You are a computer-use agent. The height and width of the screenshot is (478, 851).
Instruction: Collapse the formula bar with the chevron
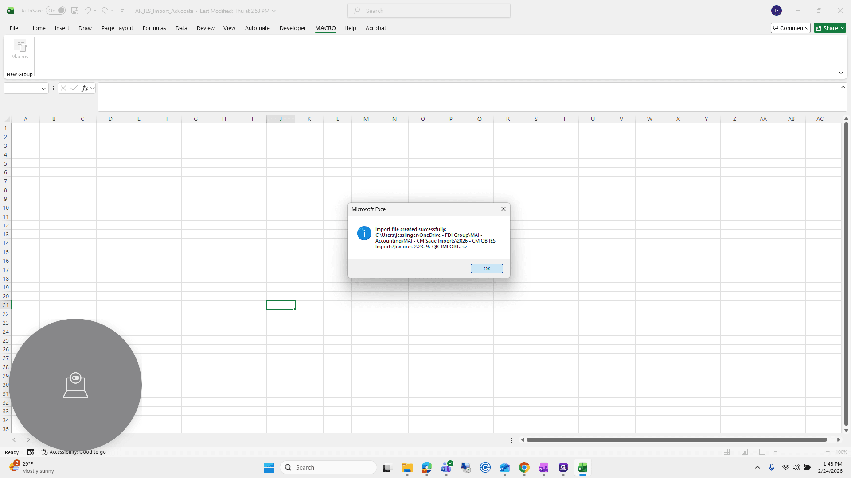click(843, 87)
